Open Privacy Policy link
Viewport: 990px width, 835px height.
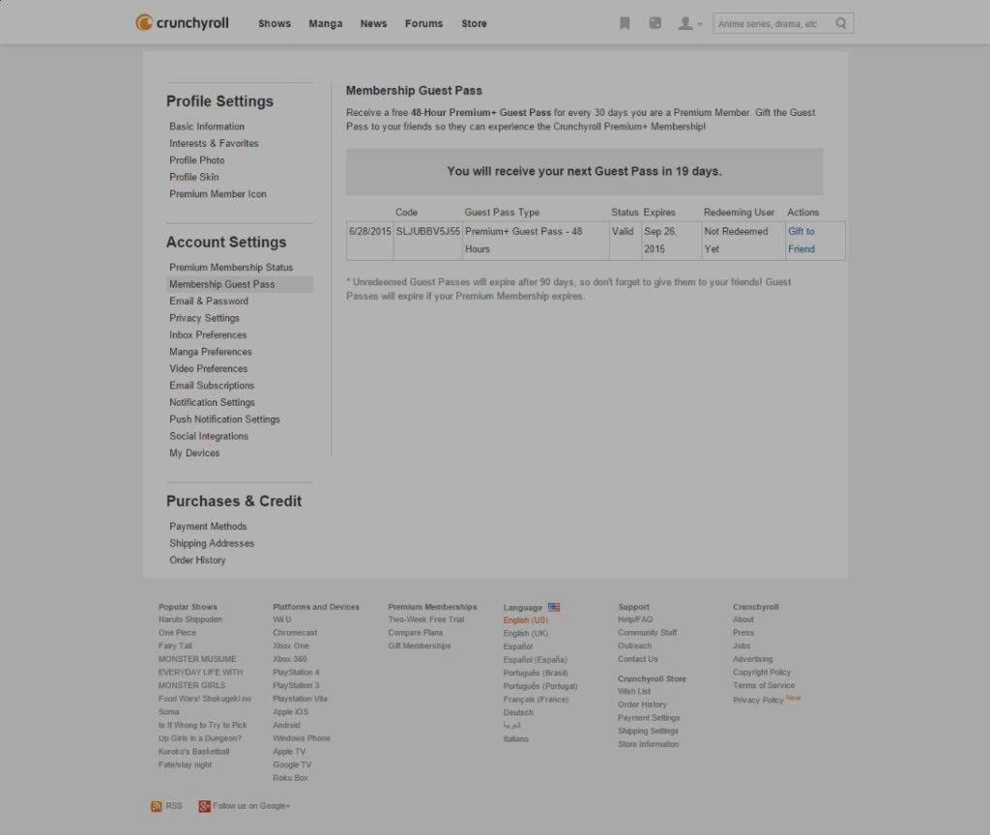(758, 700)
